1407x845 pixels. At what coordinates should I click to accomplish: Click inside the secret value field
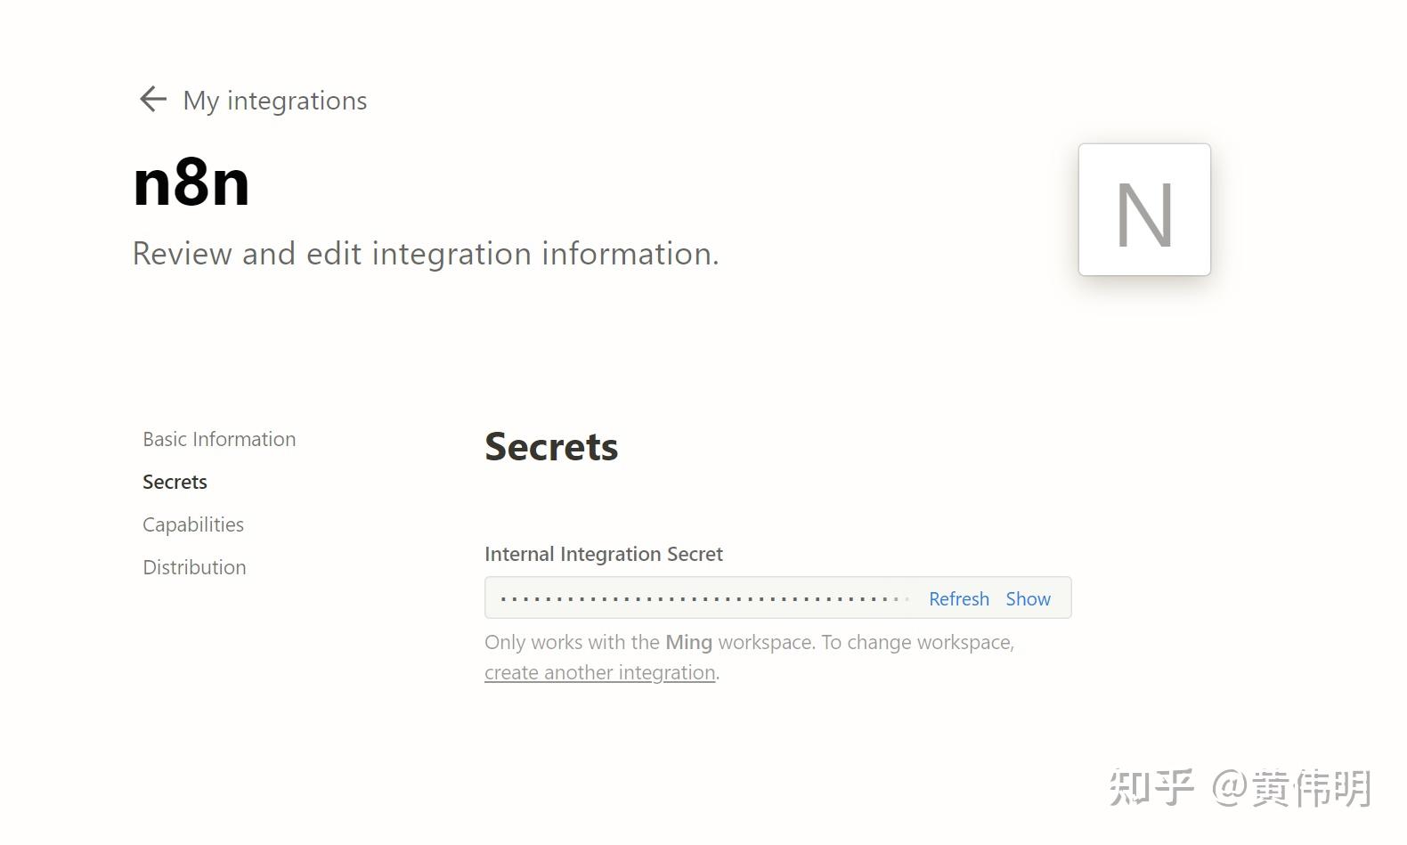695,597
